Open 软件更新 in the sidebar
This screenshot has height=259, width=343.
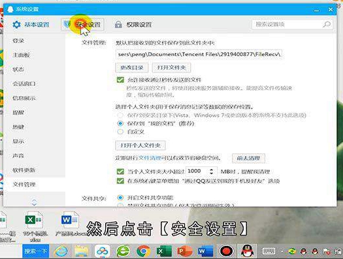coord(24,170)
